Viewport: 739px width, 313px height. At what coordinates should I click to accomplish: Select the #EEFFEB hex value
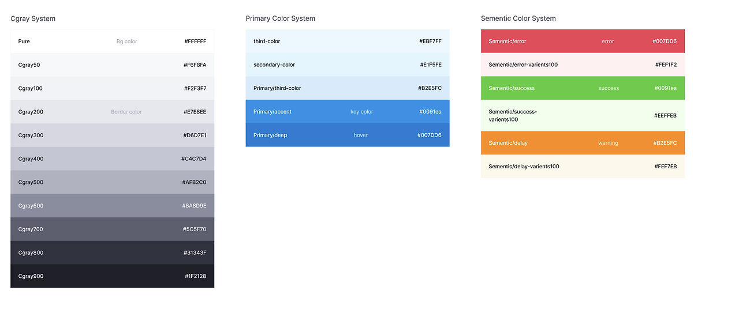point(665,116)
